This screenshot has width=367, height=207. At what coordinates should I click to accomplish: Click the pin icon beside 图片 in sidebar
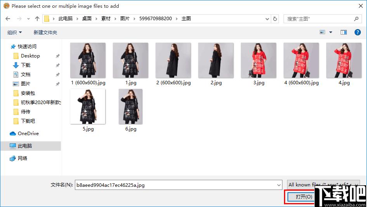tap(57, 83)
